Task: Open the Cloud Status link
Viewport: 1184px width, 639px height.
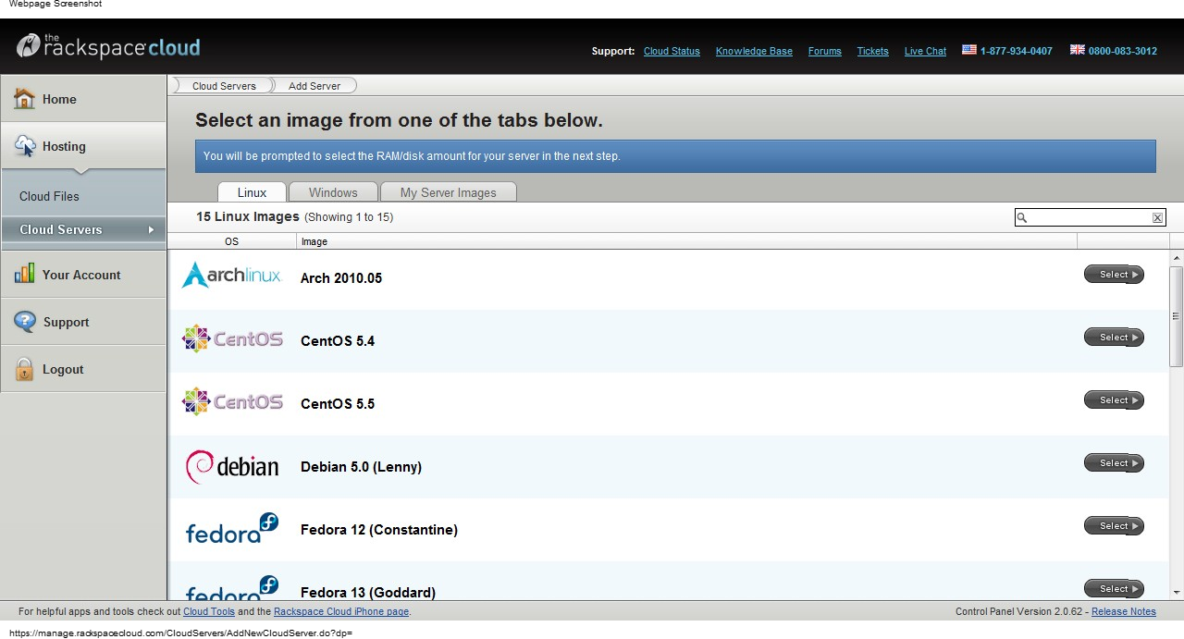Action: 672,51
